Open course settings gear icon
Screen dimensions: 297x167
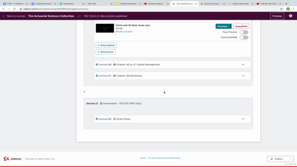click(x=291, y=16)
